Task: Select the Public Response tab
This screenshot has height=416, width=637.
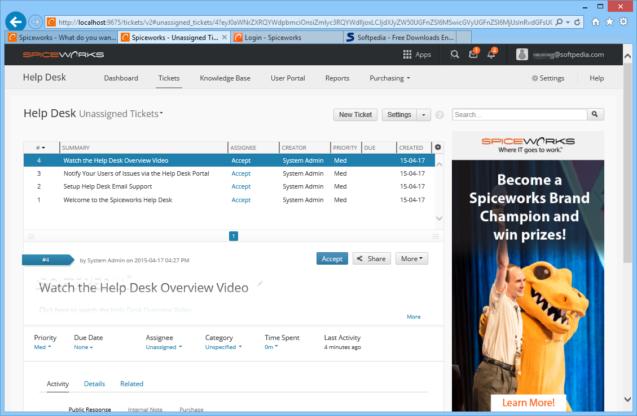Action: (x=90, y=409)
